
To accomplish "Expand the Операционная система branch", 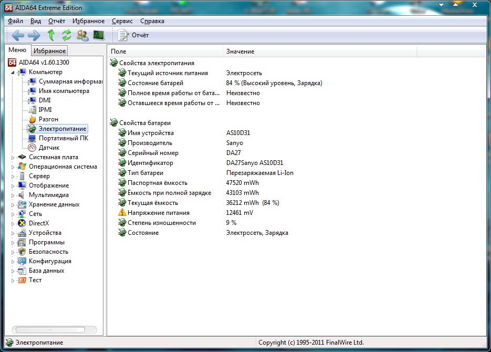I will coord(13,167).
